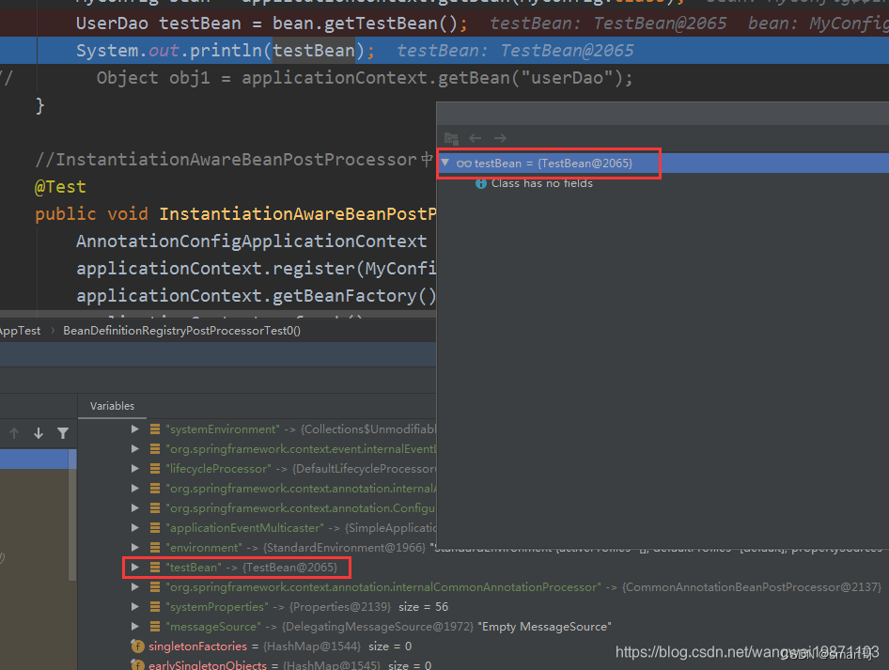Click the filter funnel icon
889x670 pixels.
[63, 433]
